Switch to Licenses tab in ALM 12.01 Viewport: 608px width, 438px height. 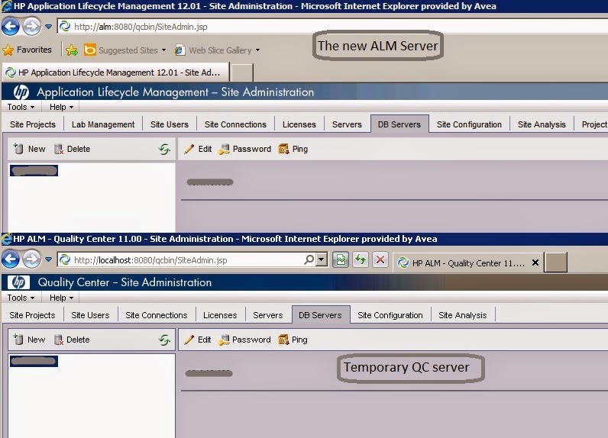[x=299, y=124]
